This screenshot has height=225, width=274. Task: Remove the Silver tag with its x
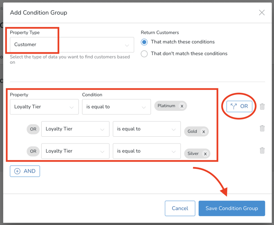pyautogui.click(x=205, y=154)
